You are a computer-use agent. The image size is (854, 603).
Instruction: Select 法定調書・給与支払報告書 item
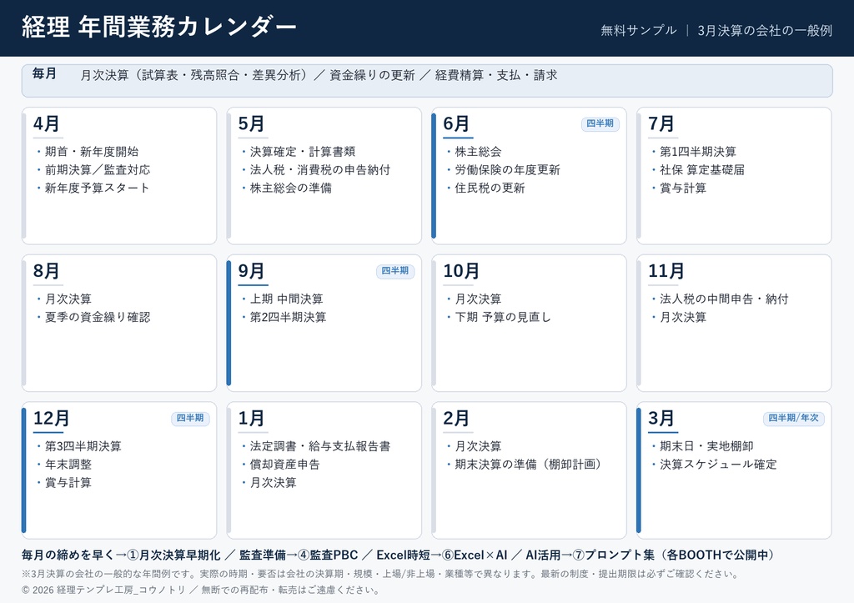[320, 445]
